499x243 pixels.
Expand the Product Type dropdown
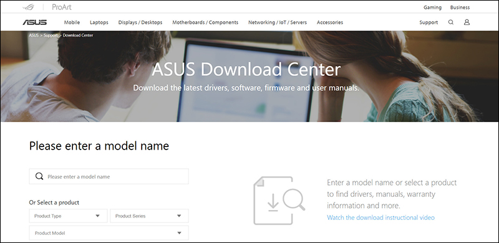click(x=68, y=216)
